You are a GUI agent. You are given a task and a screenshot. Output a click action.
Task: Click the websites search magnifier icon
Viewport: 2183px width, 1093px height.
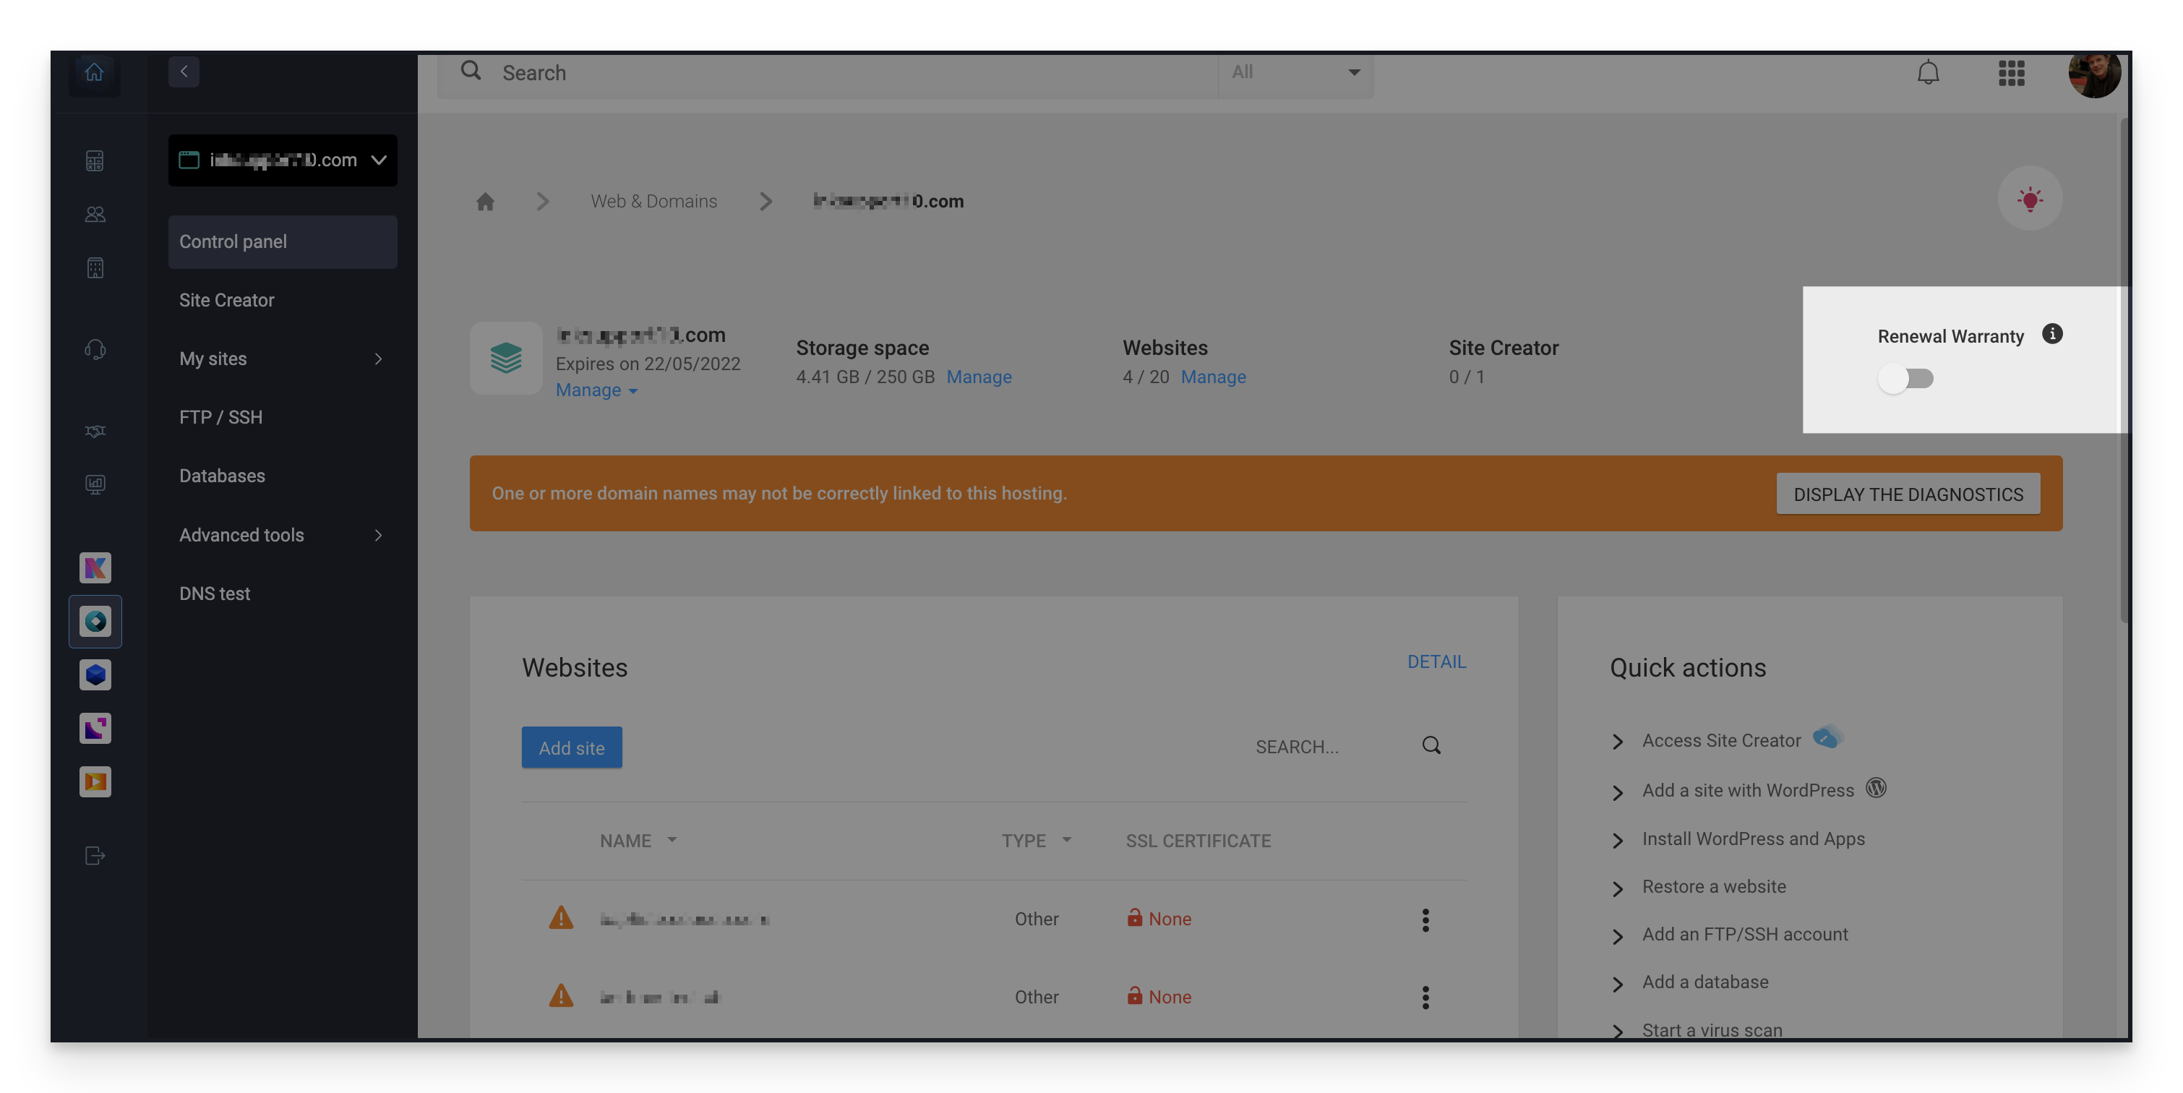point(1431,745)
